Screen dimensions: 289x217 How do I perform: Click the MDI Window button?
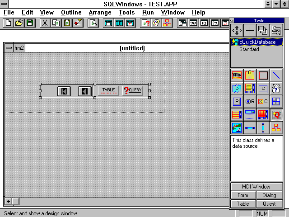pos(256,187)
